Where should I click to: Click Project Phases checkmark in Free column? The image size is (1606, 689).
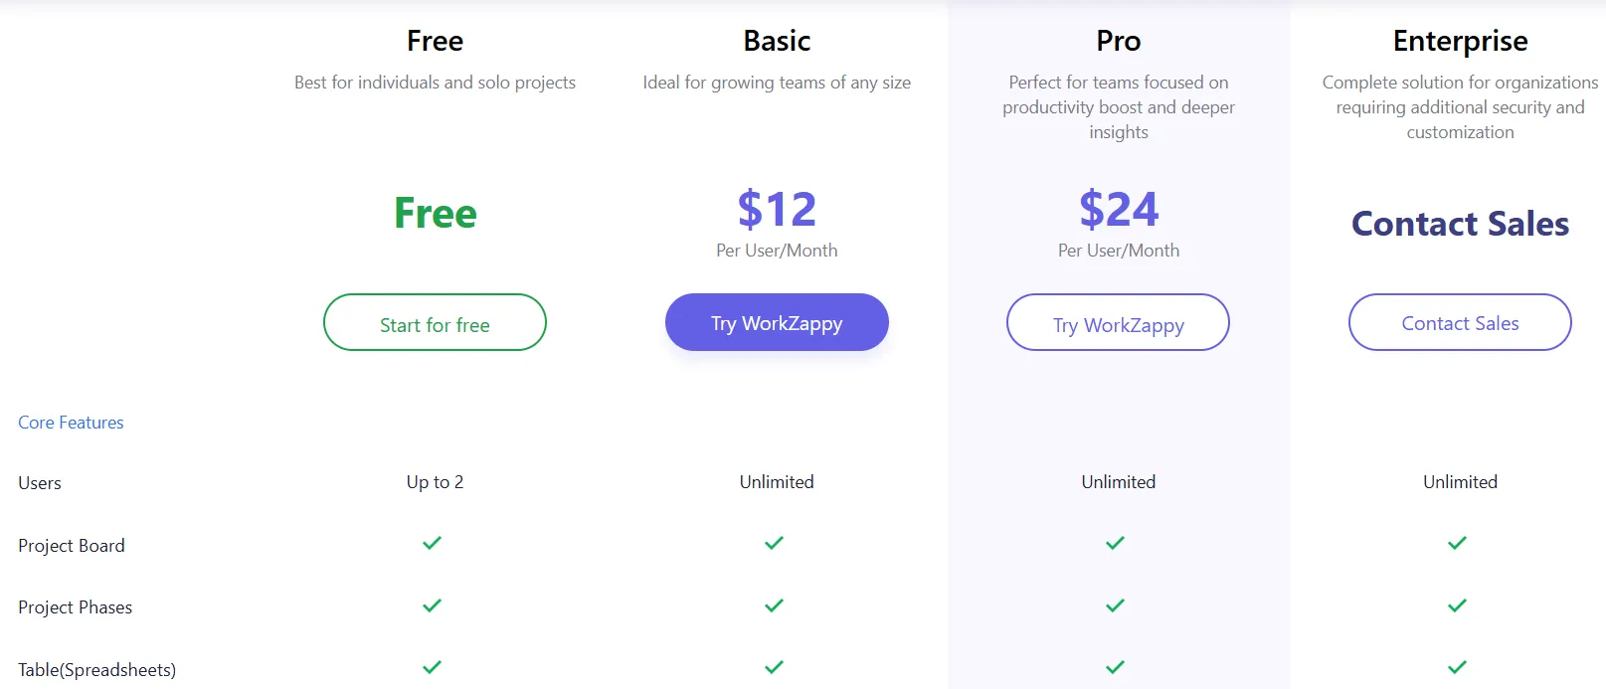[x=432, y=605]
